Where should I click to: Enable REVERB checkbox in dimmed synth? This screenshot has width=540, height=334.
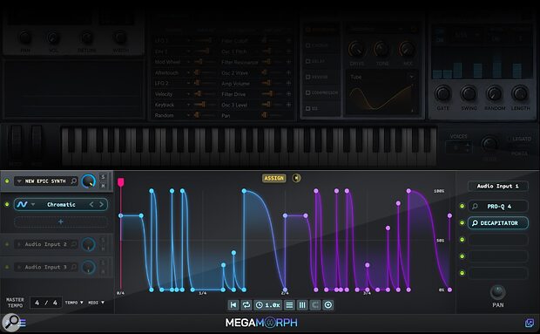[x=307, y=77]
